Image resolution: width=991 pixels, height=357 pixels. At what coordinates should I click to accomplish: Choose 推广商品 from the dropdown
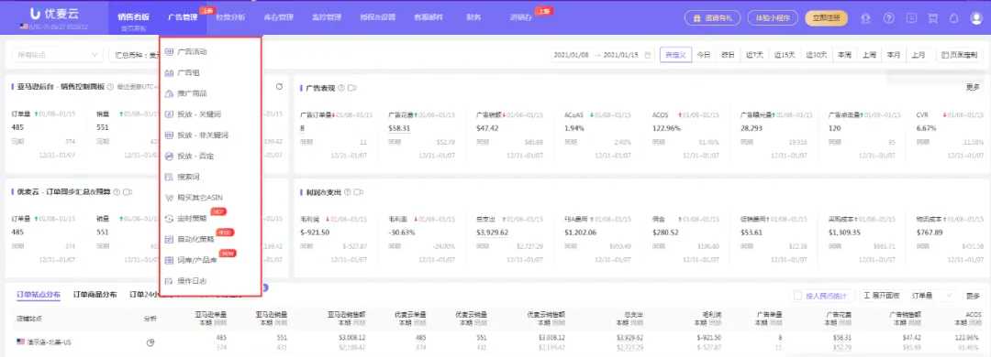point(192,93)
